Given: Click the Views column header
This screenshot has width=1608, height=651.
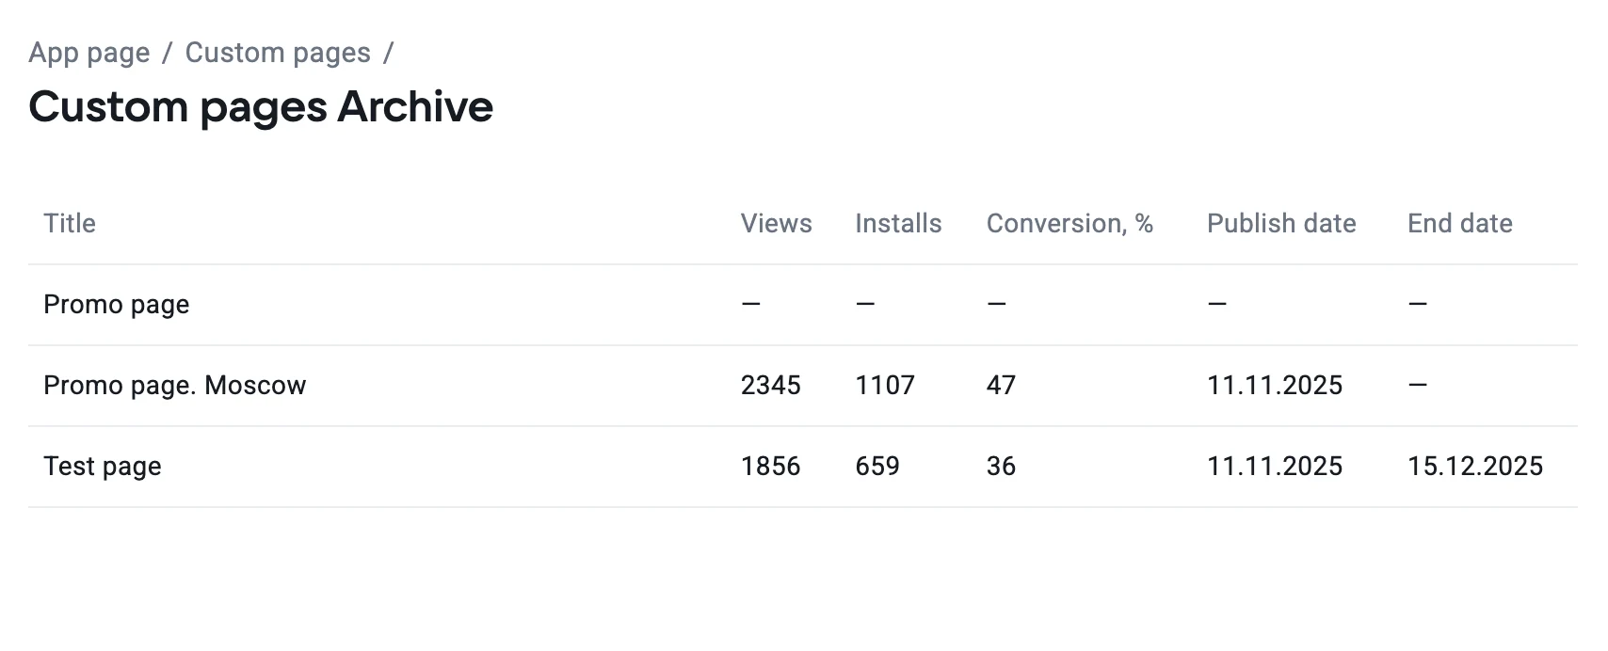Looking at the screenshot, I should [x=776, y=223].
